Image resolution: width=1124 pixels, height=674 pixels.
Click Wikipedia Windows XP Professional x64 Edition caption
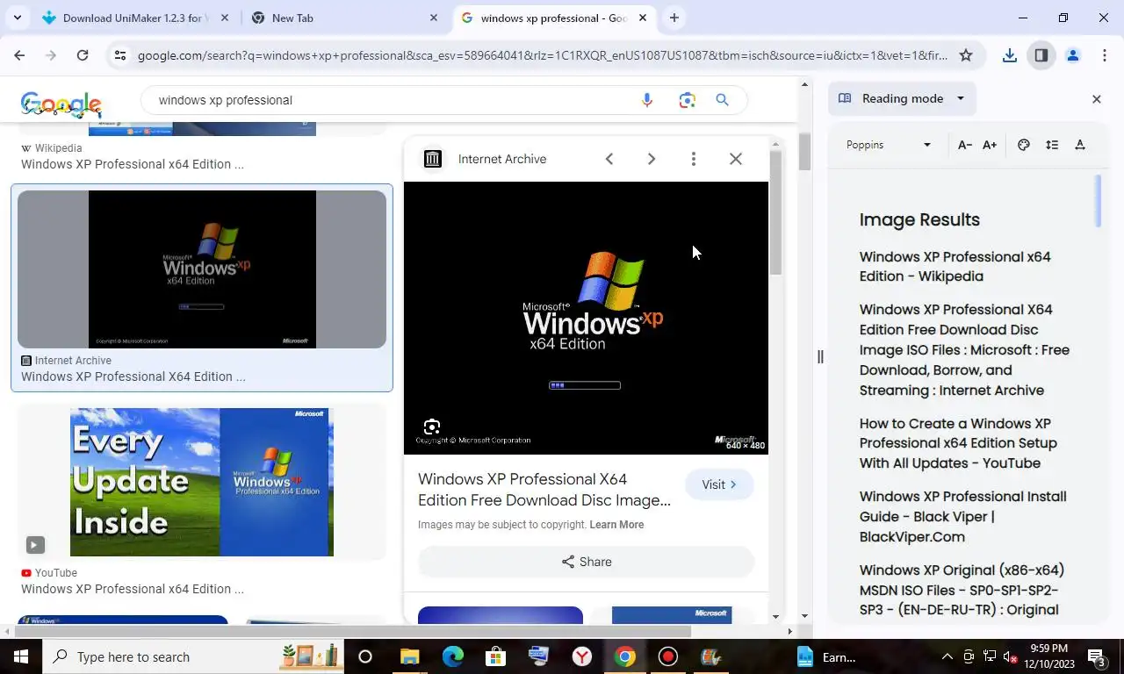pos(133,164)
